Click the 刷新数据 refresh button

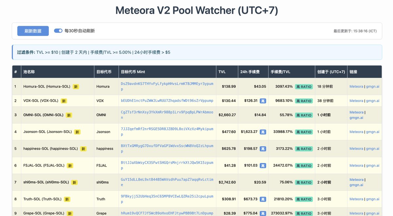tap(33, 31)
